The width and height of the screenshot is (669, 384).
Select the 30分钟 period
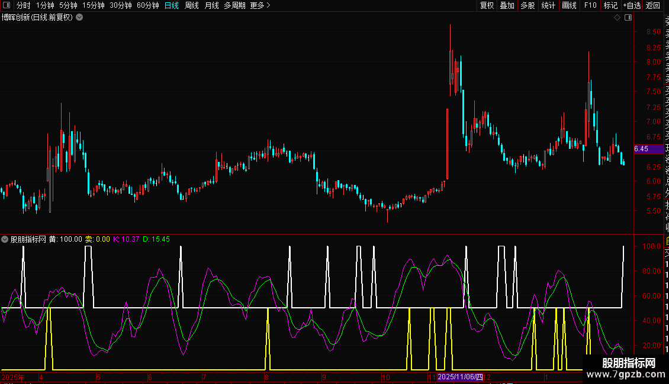click(121, 5)
